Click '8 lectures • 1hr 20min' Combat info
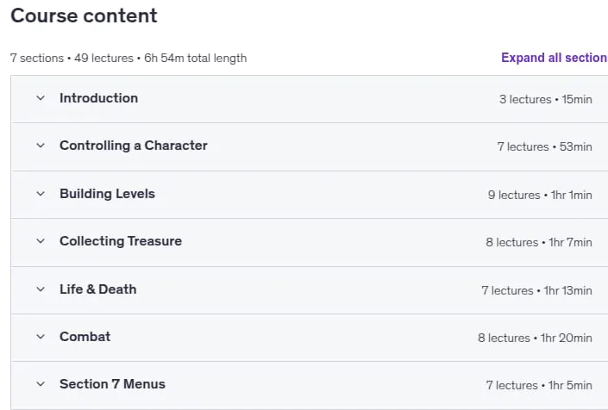Screen dimensions: 608x410 click(535, 338)
